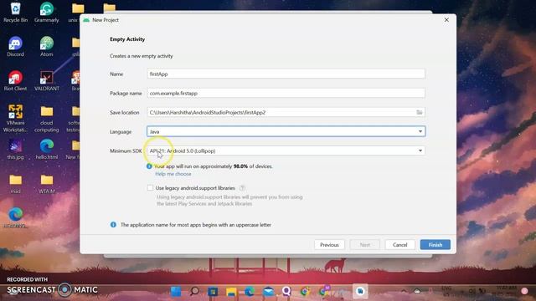Image resolution: width=536 pixels, height=301 pixels.
Task: Click the info icon beside 98.0% devices text
Action: [149, 166]
